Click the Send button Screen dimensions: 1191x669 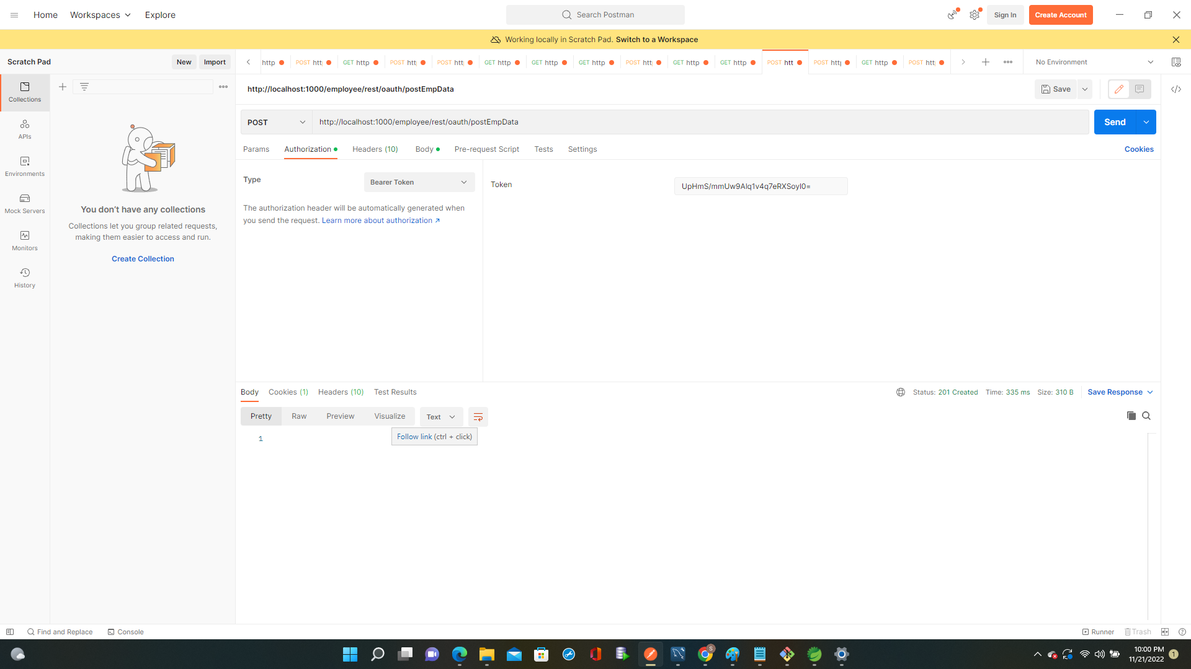point(1115,122)
